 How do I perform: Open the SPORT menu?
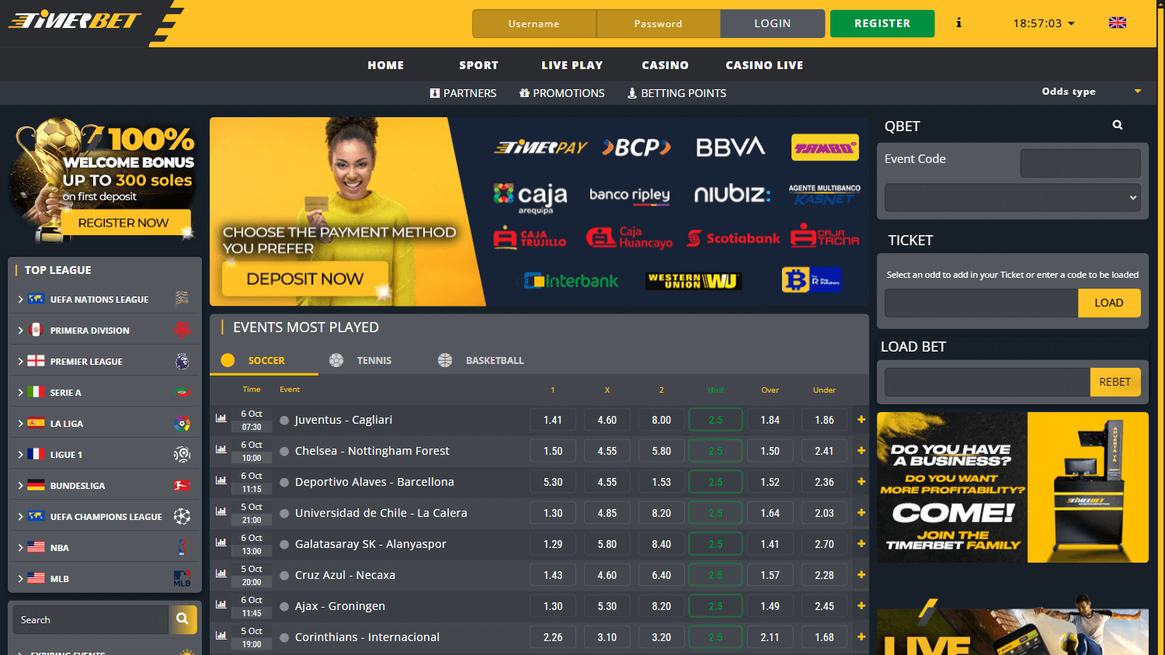coord(478,65)
